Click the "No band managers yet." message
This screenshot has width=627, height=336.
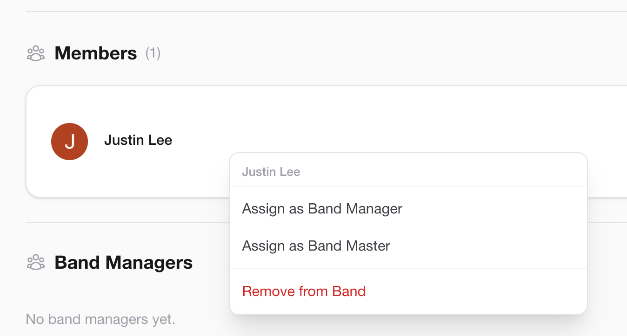click(x=100, y=319)
